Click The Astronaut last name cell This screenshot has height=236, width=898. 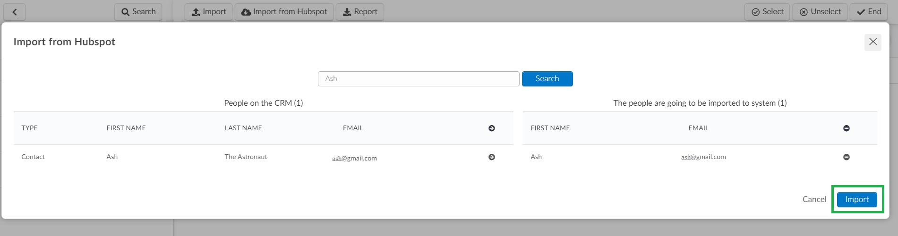[246, 157]
